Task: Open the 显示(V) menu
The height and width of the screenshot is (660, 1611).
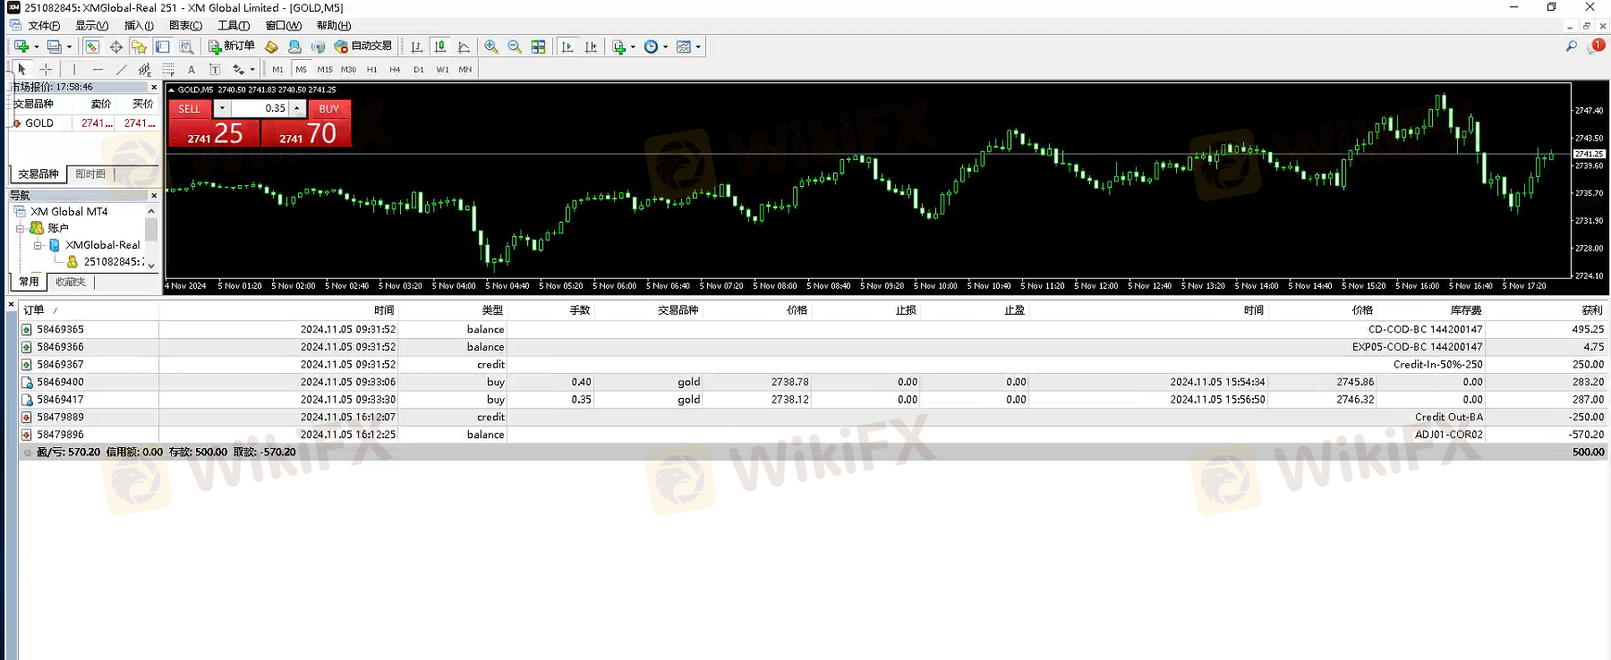Action: 91,25
